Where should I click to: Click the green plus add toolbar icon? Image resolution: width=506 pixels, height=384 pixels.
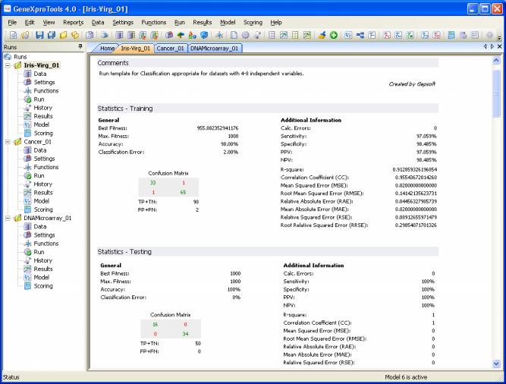coord(334,35)
